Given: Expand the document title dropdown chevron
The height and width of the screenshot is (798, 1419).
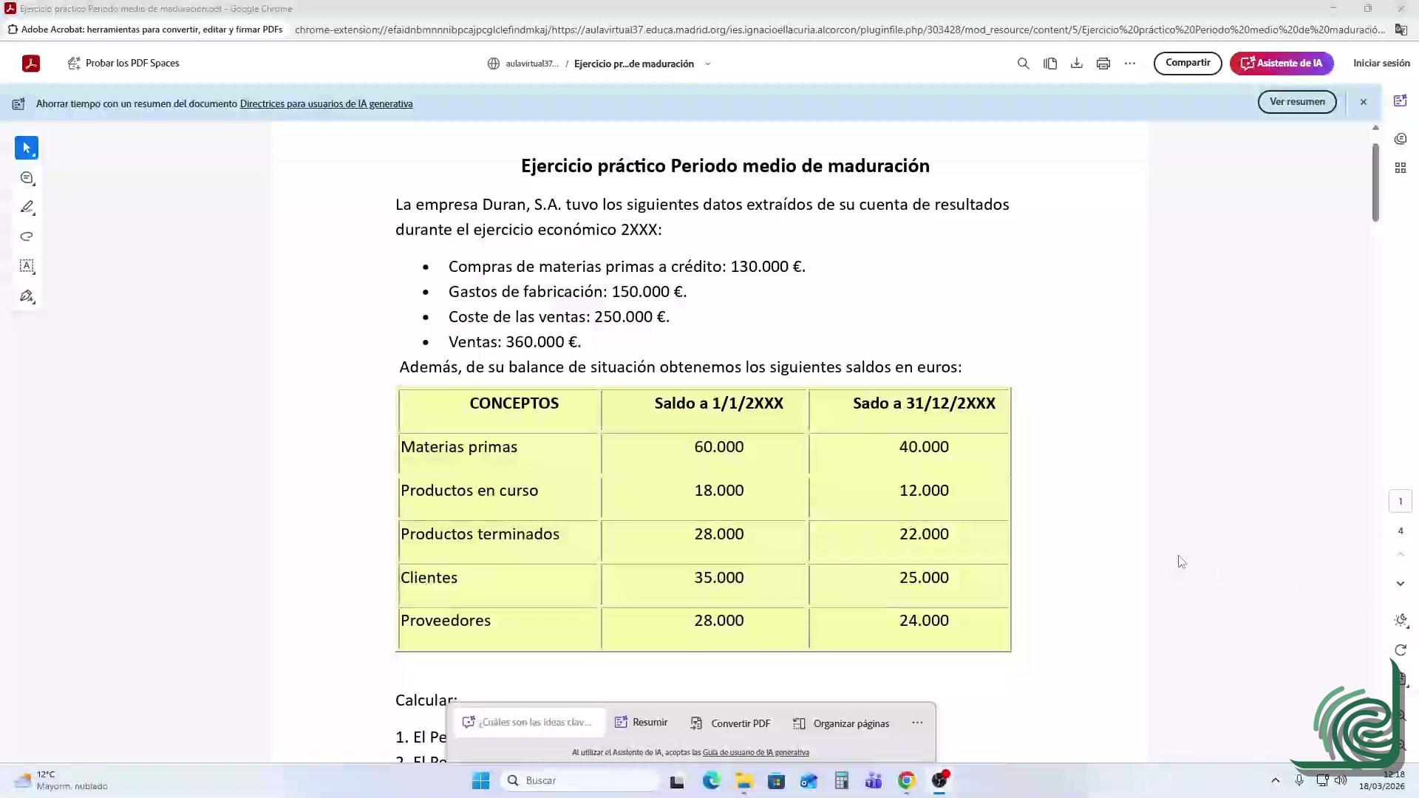Looking at the screenshot, I should click(707, 64).
